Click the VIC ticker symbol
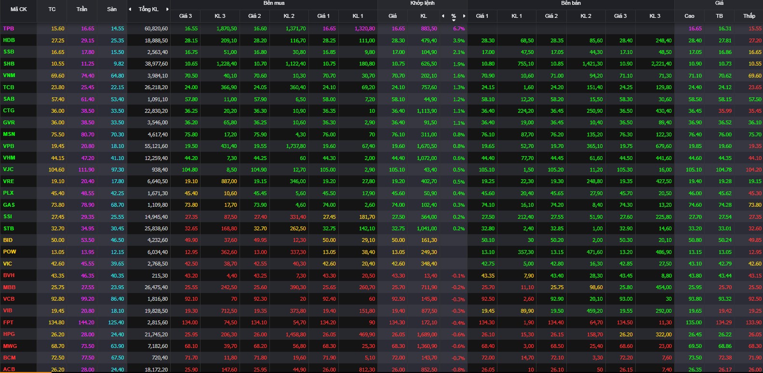The width and height of the screenshot is (763, 373). click(8, 264)
